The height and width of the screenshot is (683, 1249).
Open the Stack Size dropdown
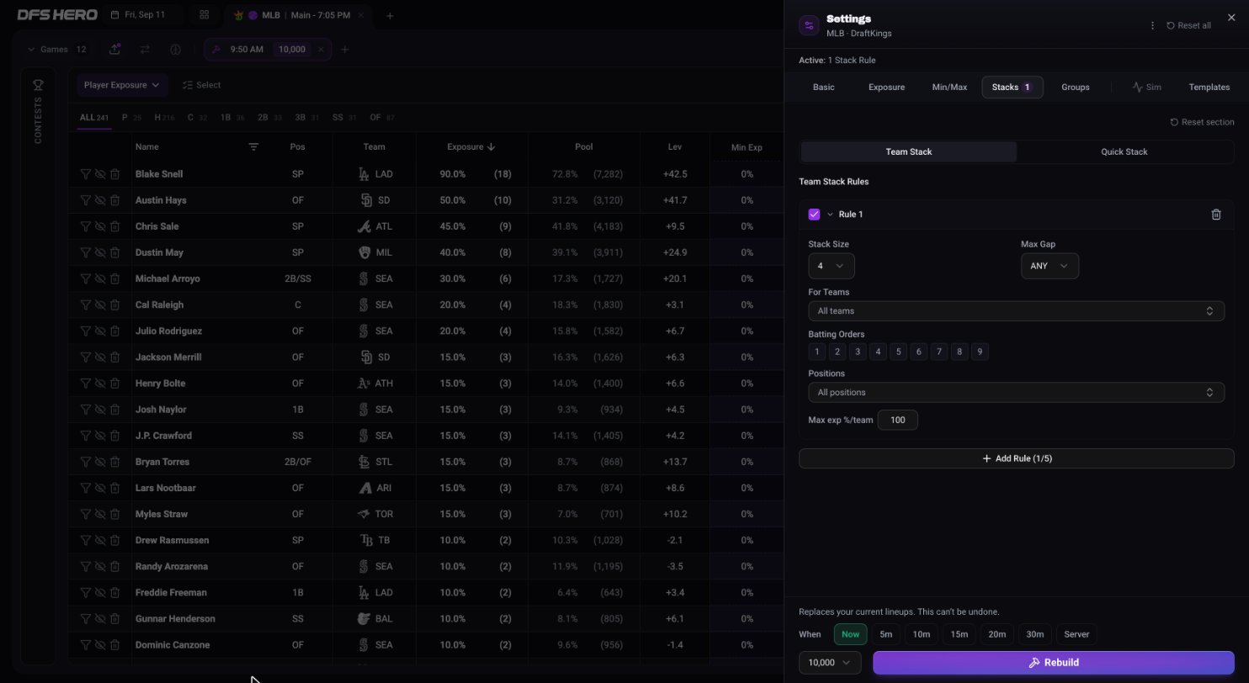(831, 266)
